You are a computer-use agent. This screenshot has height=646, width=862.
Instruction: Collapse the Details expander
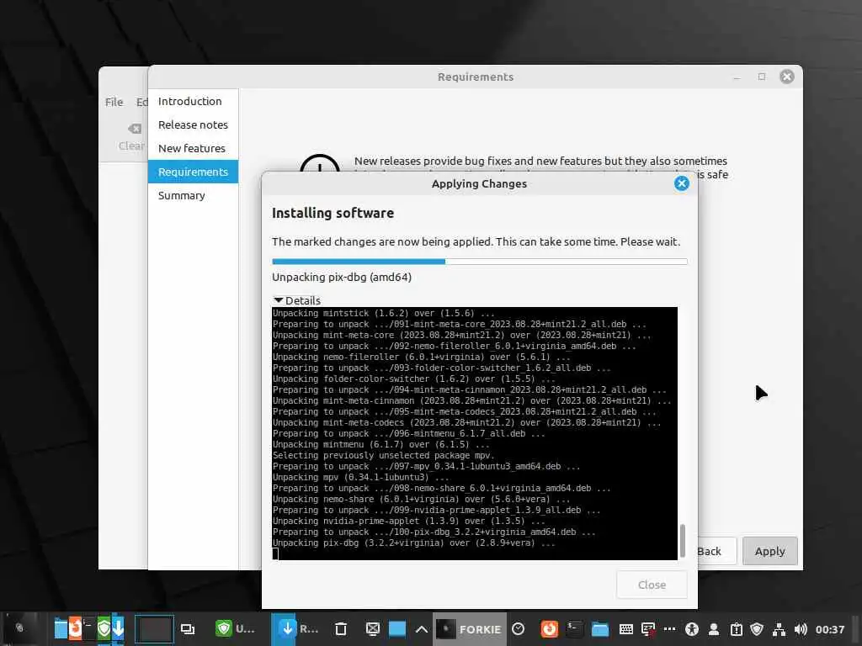click(297, 300)
